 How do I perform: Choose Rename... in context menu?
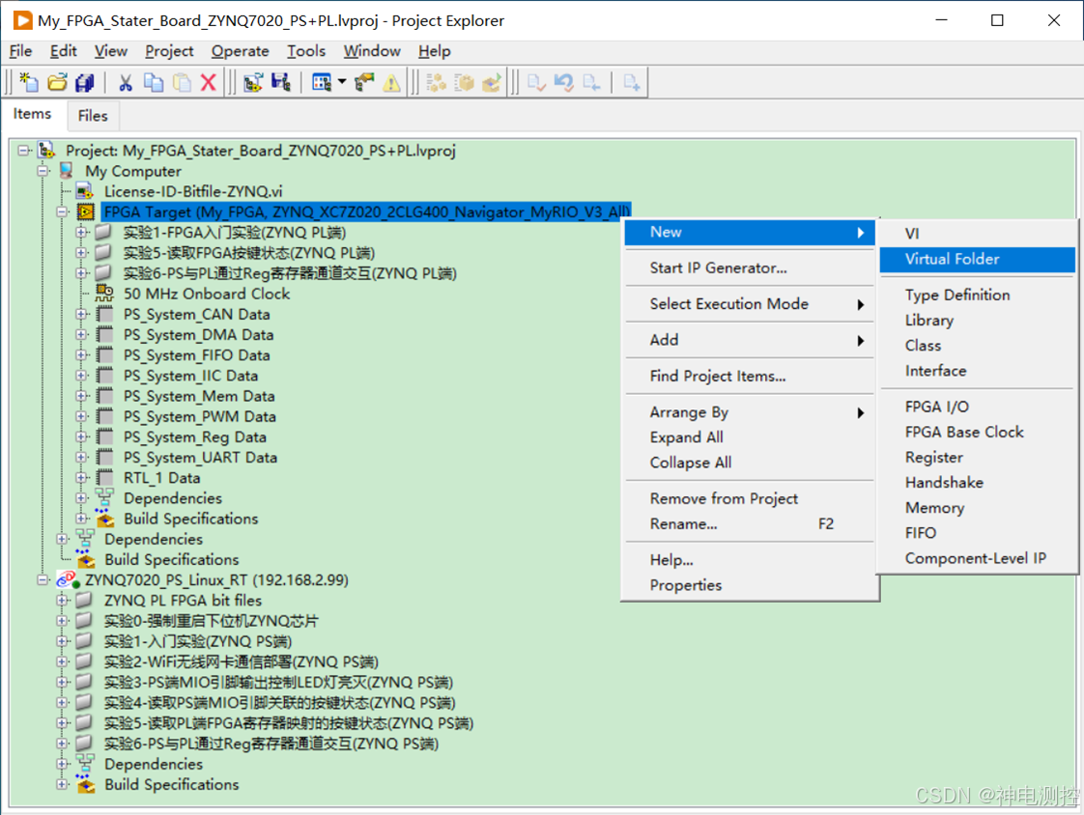(750, 524)
